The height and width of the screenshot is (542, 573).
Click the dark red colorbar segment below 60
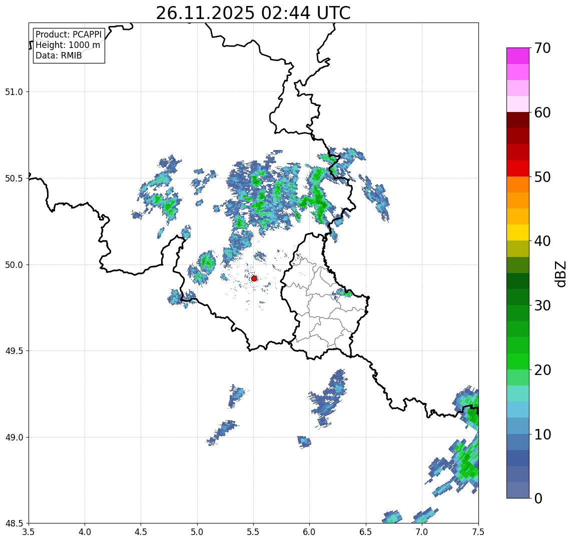pyautogui.click(x=518, y=120)
